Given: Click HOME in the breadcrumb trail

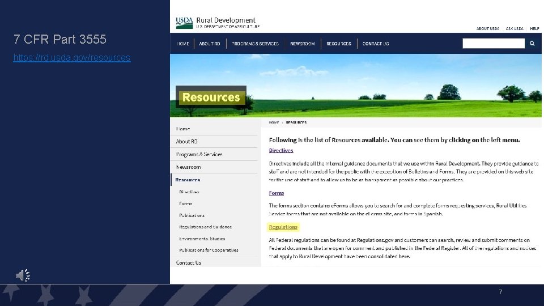Looking at the screenshot, I should pos(274,122).
